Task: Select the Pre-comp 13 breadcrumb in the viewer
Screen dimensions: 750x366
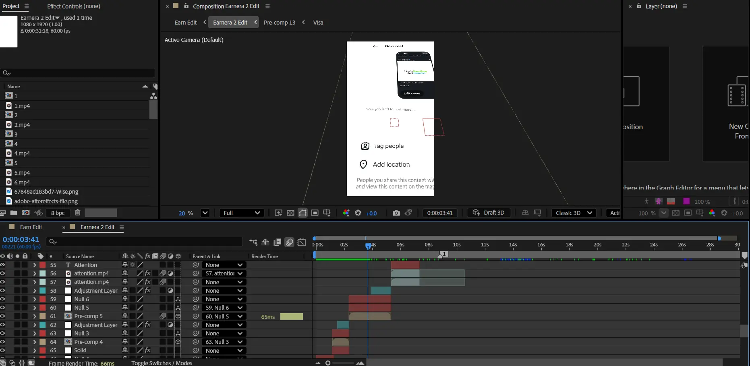Action: click(x=279, y=23)
